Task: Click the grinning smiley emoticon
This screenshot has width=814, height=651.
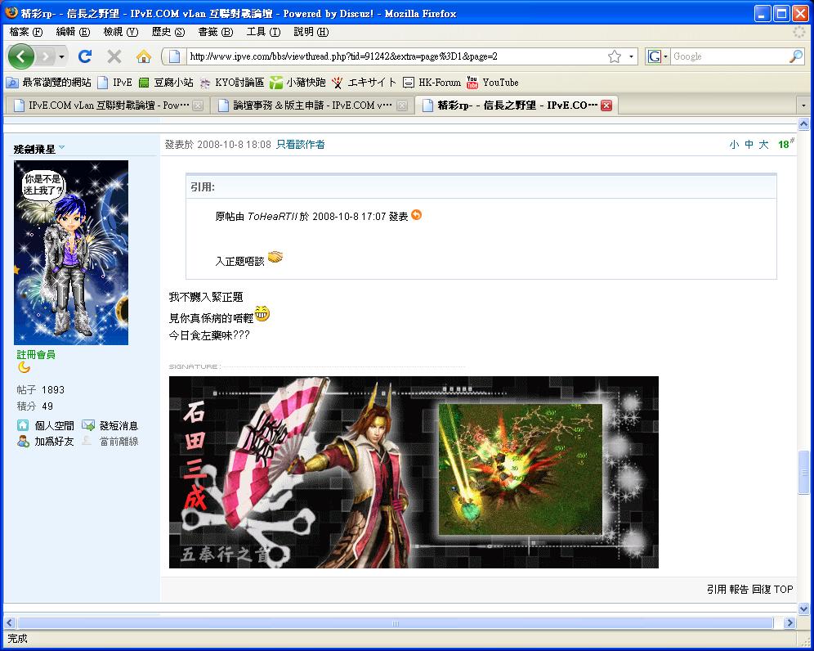Action: [262, 314]
